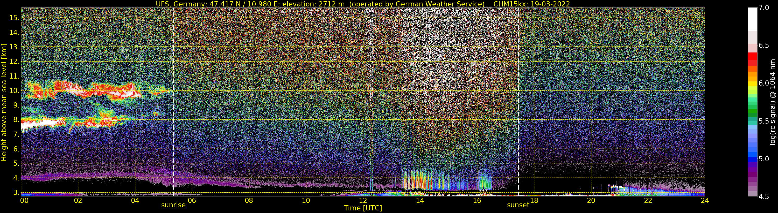Click the y-axis tick label 8.
This screenshot has height=213, width=778.
(x=16, y=120)
